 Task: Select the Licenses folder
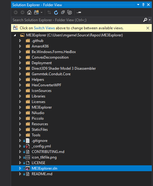(x=38, y=102)
